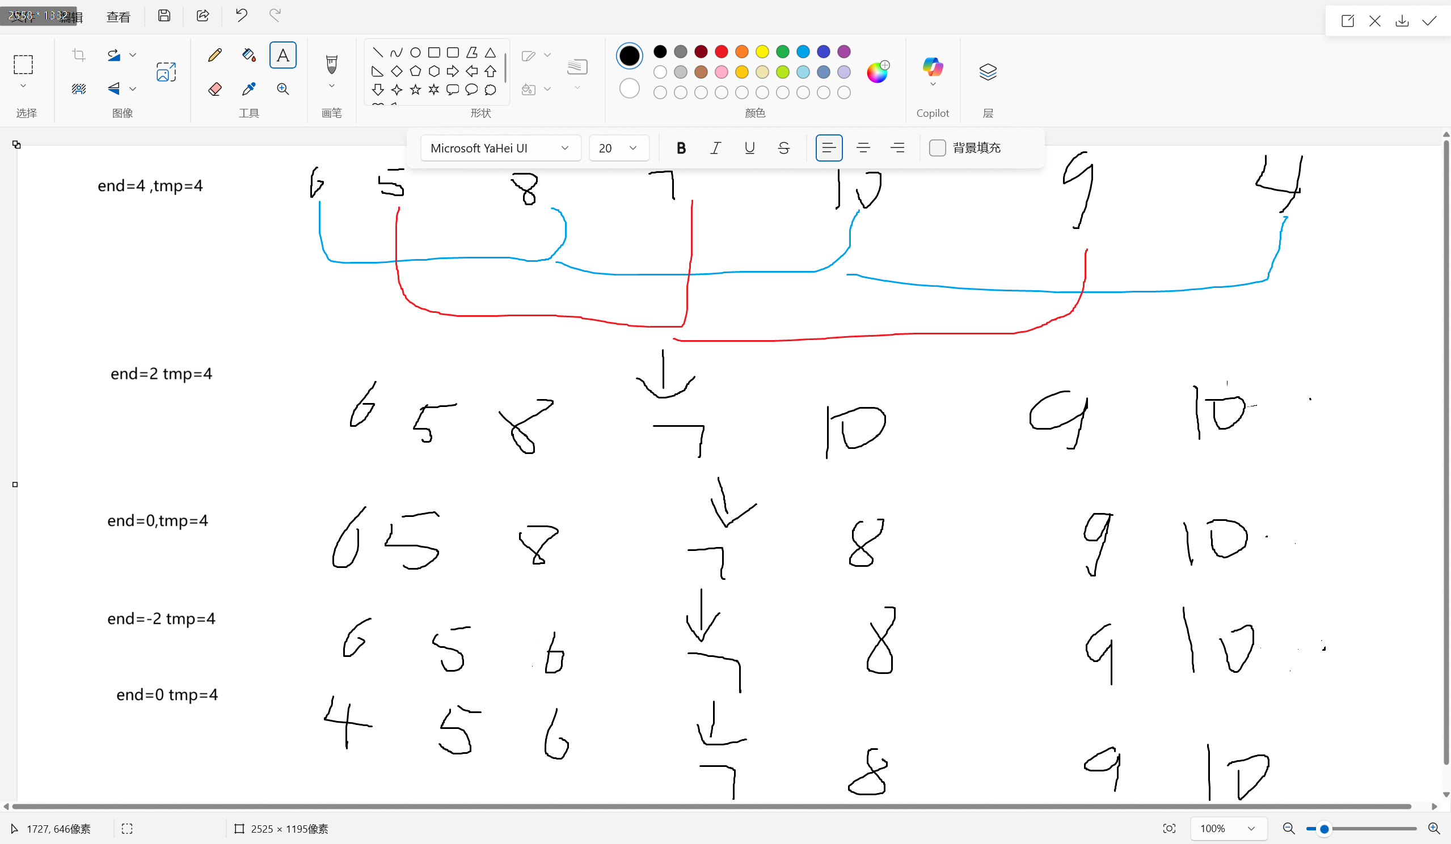Toggle Strikethrough text formatting

[x=783, y=148]
